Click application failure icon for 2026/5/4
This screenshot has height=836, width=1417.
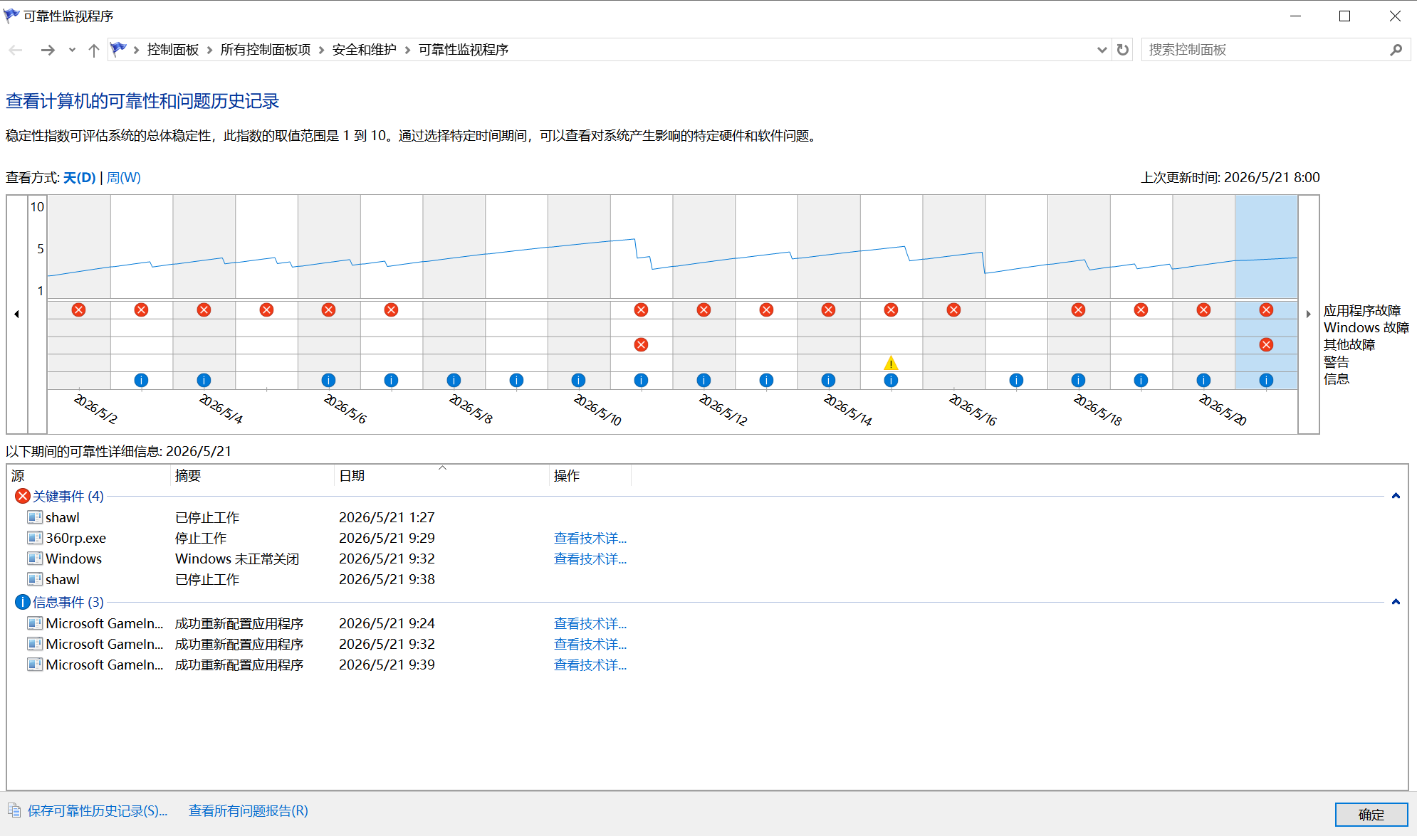click(204, 309)
